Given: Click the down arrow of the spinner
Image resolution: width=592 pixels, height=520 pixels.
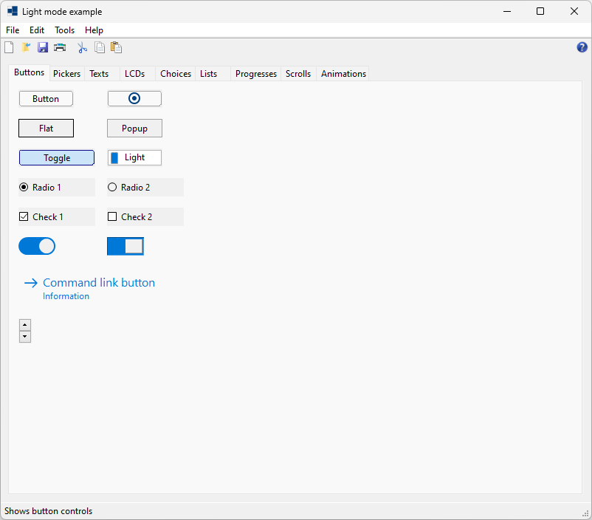Looking at the screenshot, I should coord(25,337).
